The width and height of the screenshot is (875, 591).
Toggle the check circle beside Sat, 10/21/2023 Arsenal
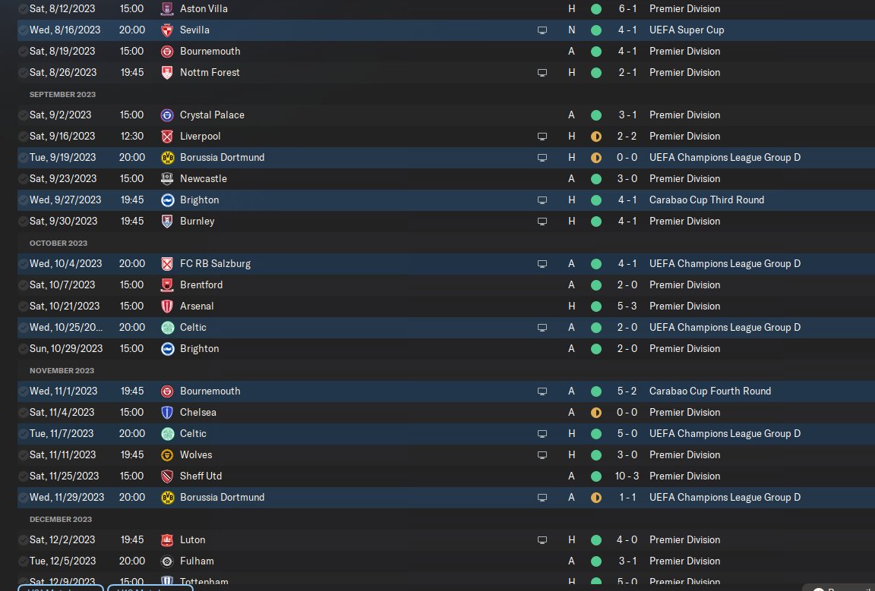(24, 307)
